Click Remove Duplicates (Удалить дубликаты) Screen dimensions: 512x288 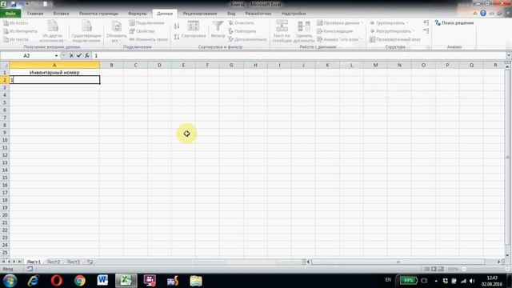[x=304, y=31]
